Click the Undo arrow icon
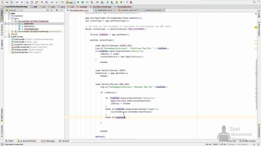The height and width of the screenshot is (146, 261). tap(17, 2)
